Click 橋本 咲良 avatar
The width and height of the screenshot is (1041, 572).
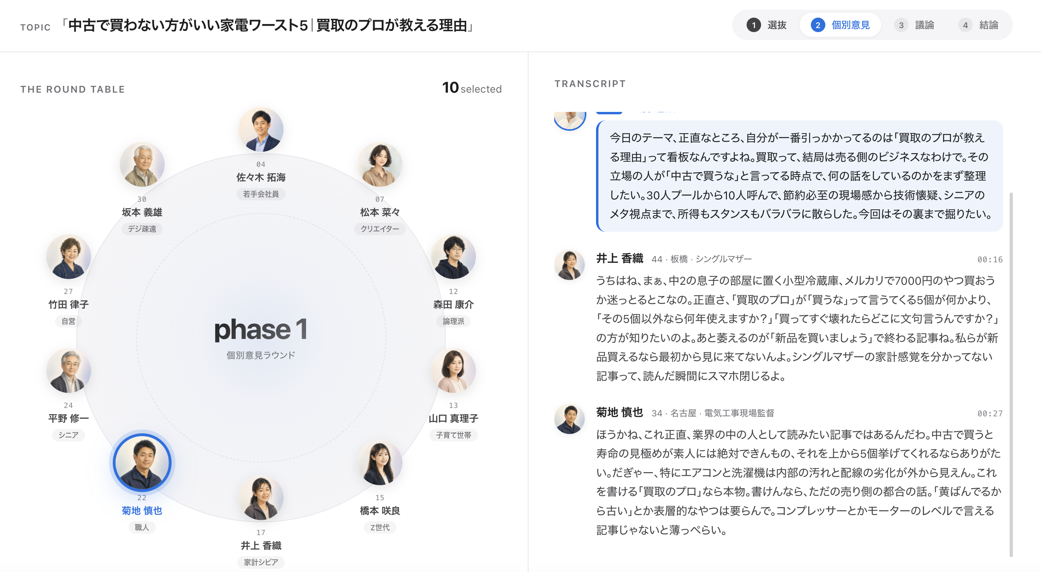(380, 463)
